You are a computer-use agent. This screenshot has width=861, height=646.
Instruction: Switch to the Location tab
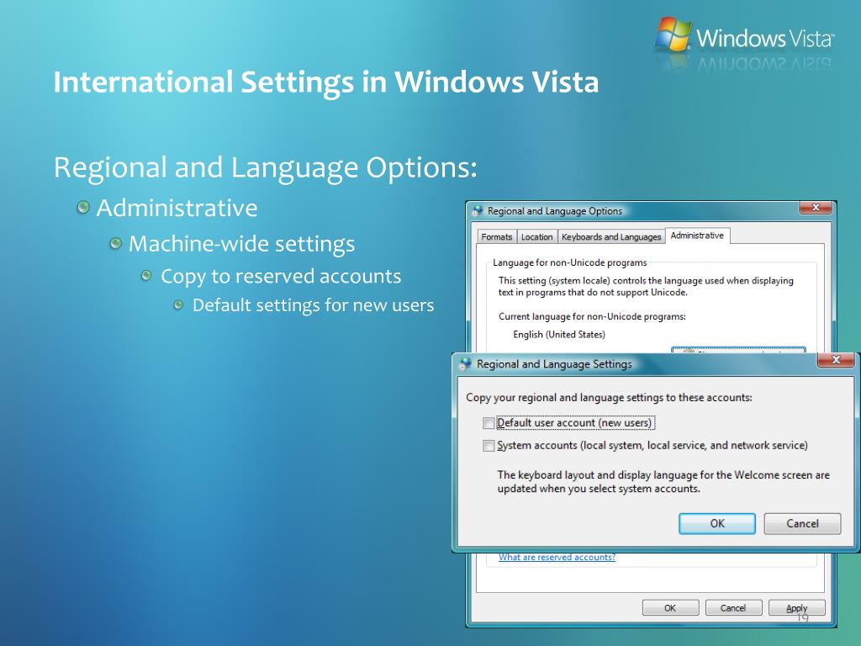(x=536, y=236)
